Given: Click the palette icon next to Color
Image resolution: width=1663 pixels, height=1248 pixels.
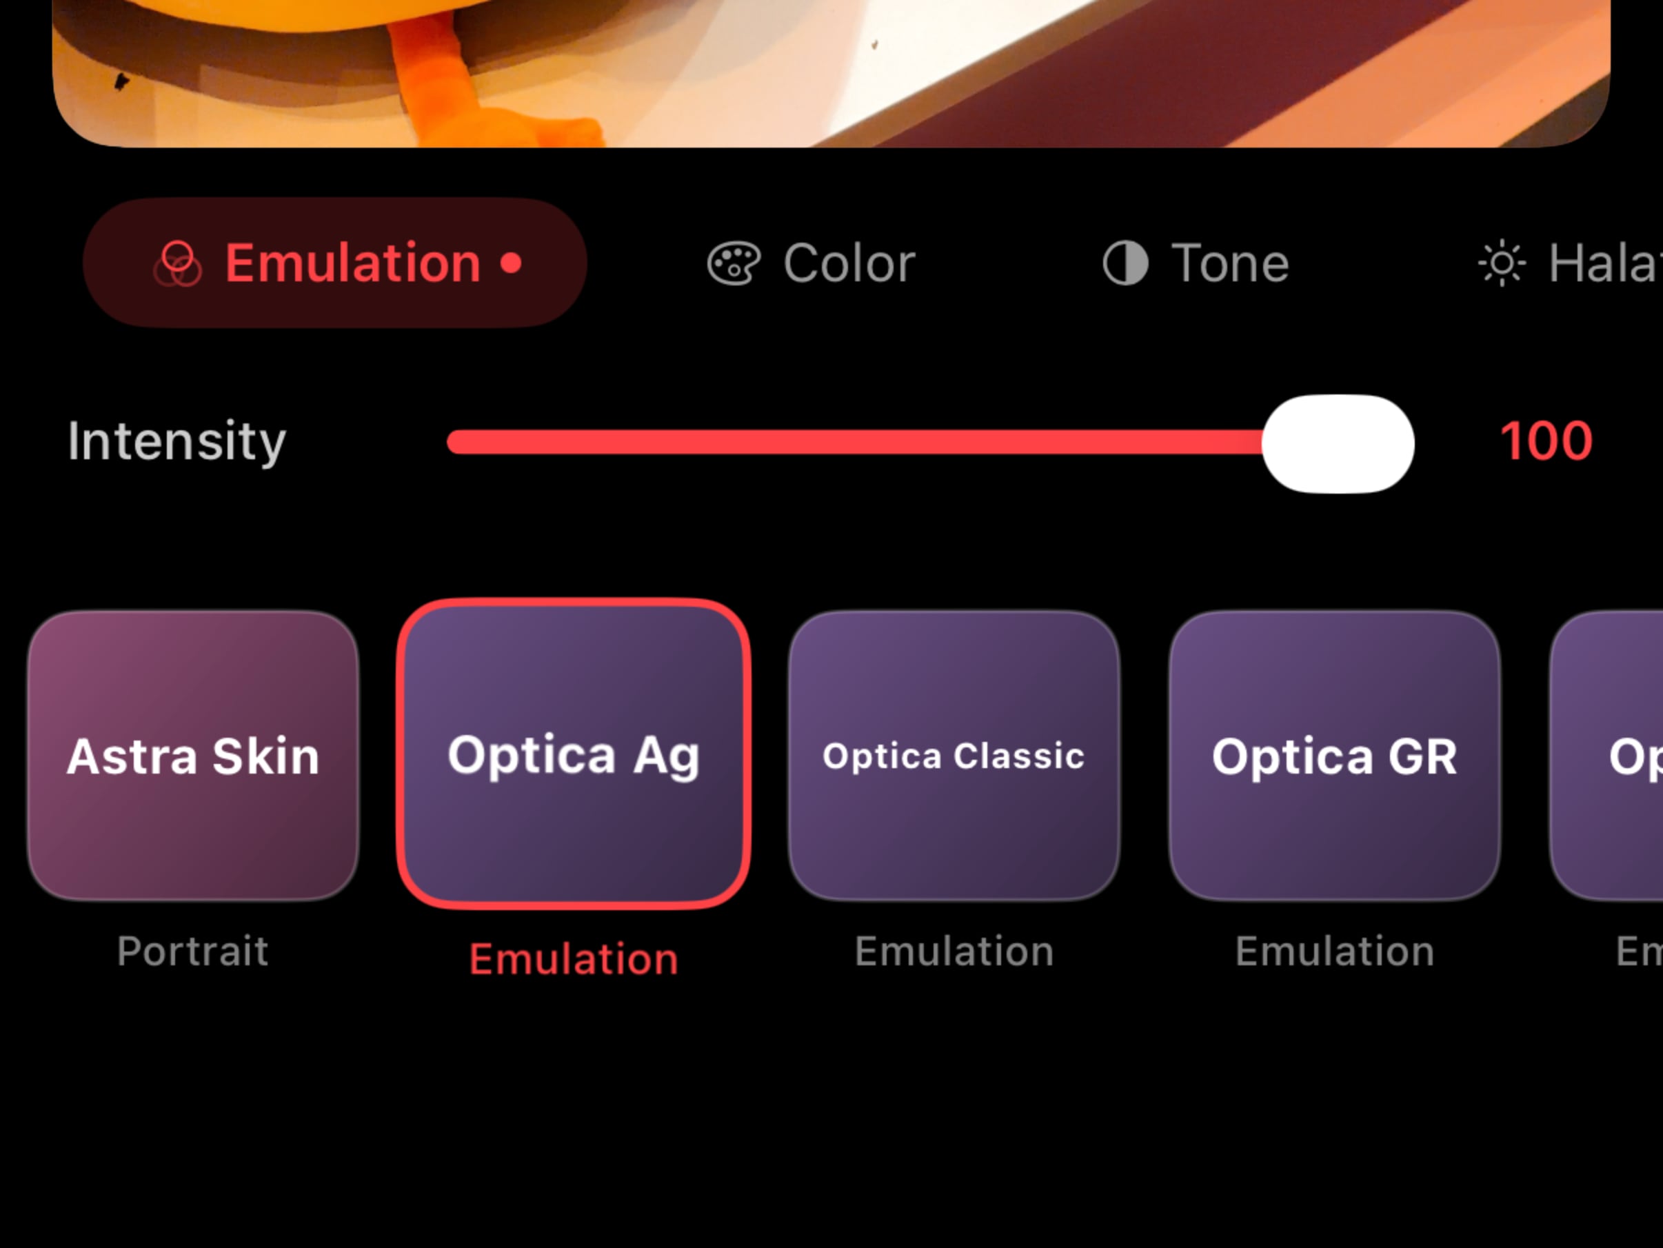Looking at the screenshot, I should (734, 263).
